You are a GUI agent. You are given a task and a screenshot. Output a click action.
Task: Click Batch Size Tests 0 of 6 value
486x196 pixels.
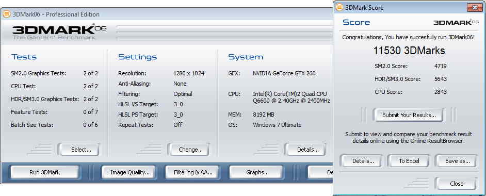[90, 125]
